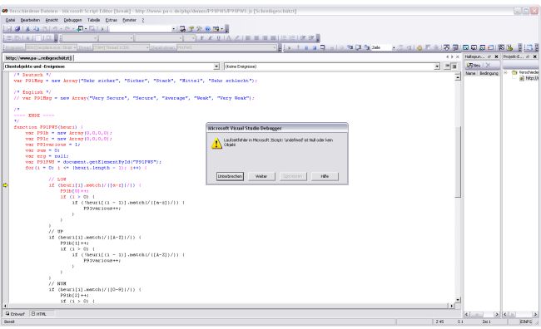Click the Step Into debug icon
The height and width of the screenshot is (329, 541).
[350, 47]
